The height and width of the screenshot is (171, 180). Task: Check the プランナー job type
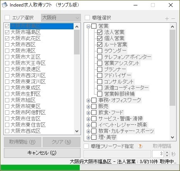[x=99, y=69]
